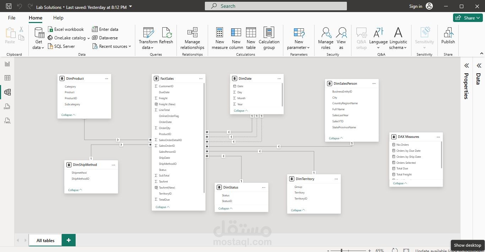The height and width of the screenshot is (252, 485).
Task: Select Model view sidebar icon
Action: click(7, 92)
